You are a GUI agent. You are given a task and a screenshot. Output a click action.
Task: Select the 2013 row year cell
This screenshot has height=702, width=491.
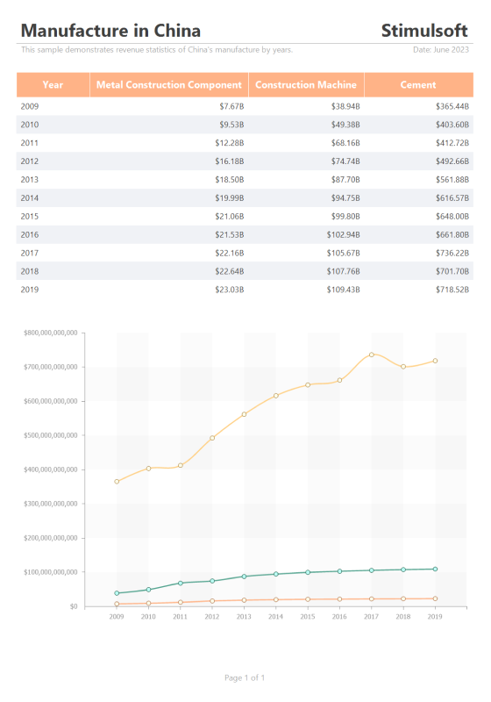pos(30,180)
